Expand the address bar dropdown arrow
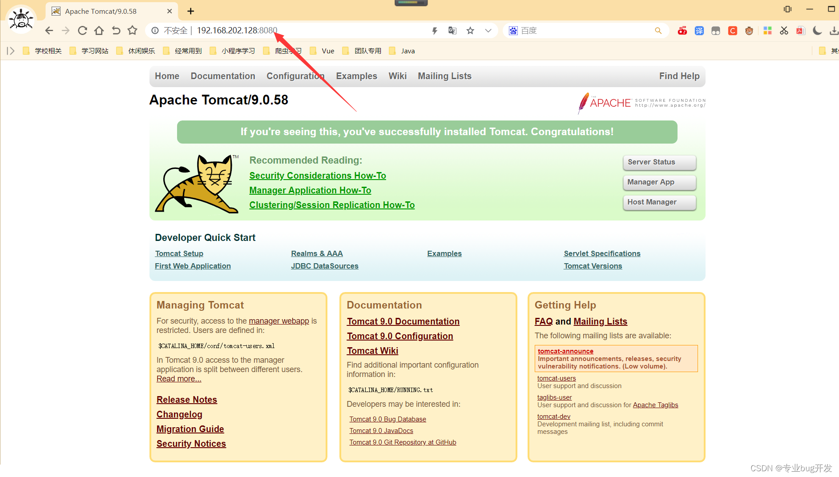 (488, 31)
